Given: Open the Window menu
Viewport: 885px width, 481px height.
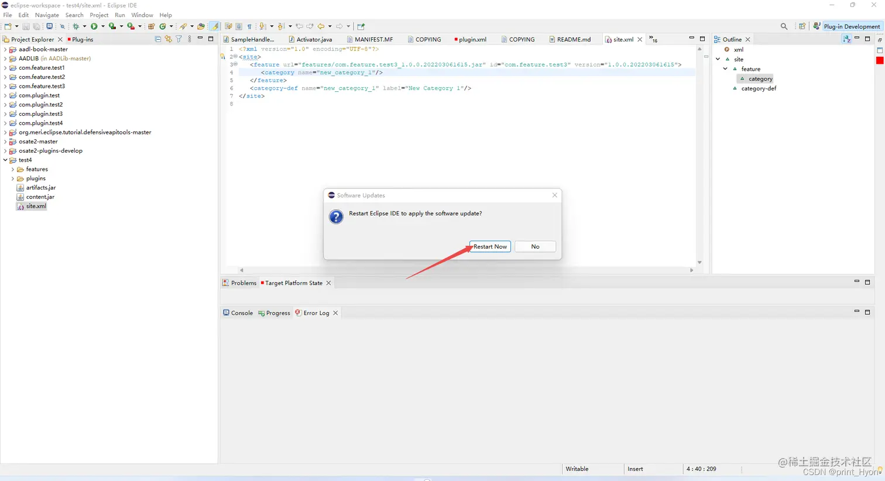Looking at the screenshot, I should click(142, 15).
